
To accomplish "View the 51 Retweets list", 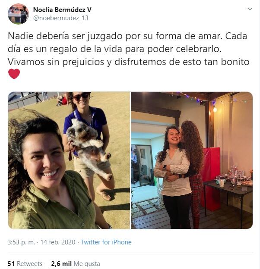I will pyautogui.click(x=25, y=264).
